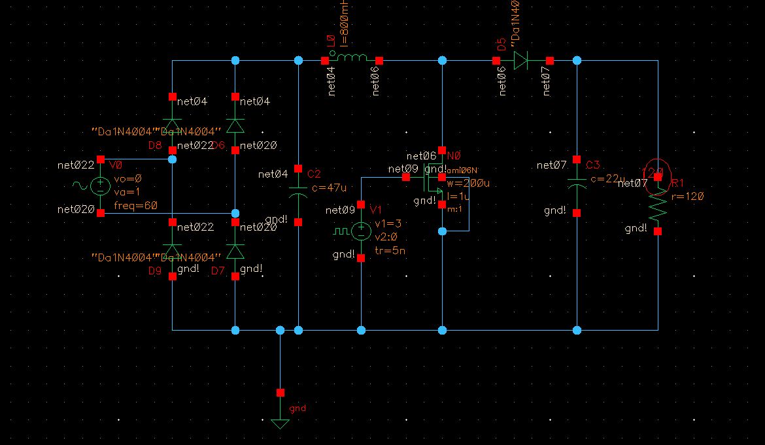This screenshot has height=445, width=765.
Task: Select the V1 pulse source symbol
Action: pos(361,231)
